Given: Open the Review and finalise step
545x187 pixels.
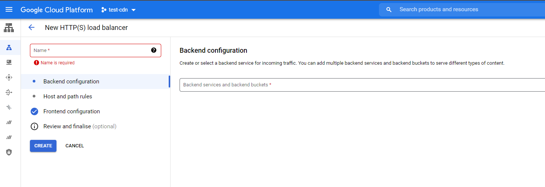Looking at the screenshot, I should [x=80, y=126].
